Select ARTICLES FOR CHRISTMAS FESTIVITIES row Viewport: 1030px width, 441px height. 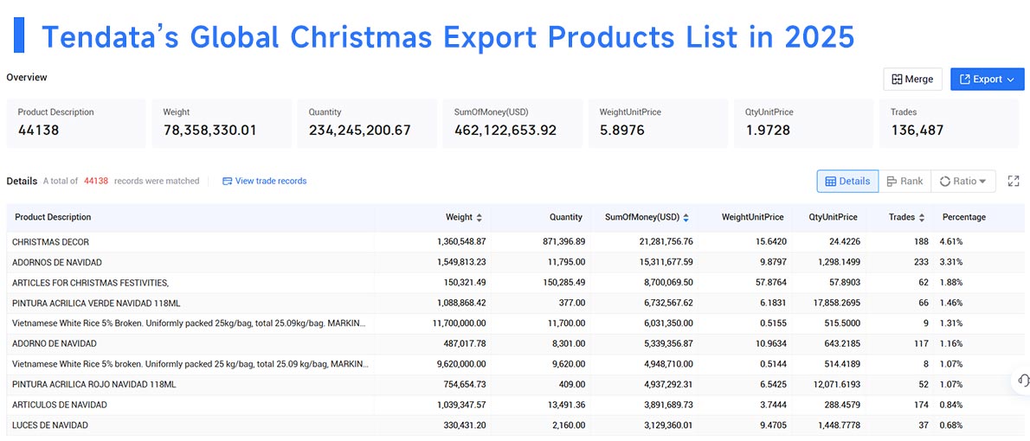[x=516, y=282]
